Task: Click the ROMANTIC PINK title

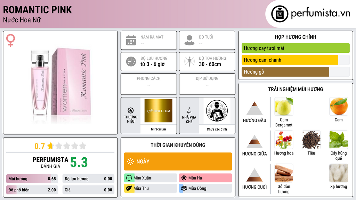Action: pyautogui.click(x=38, y=10)
